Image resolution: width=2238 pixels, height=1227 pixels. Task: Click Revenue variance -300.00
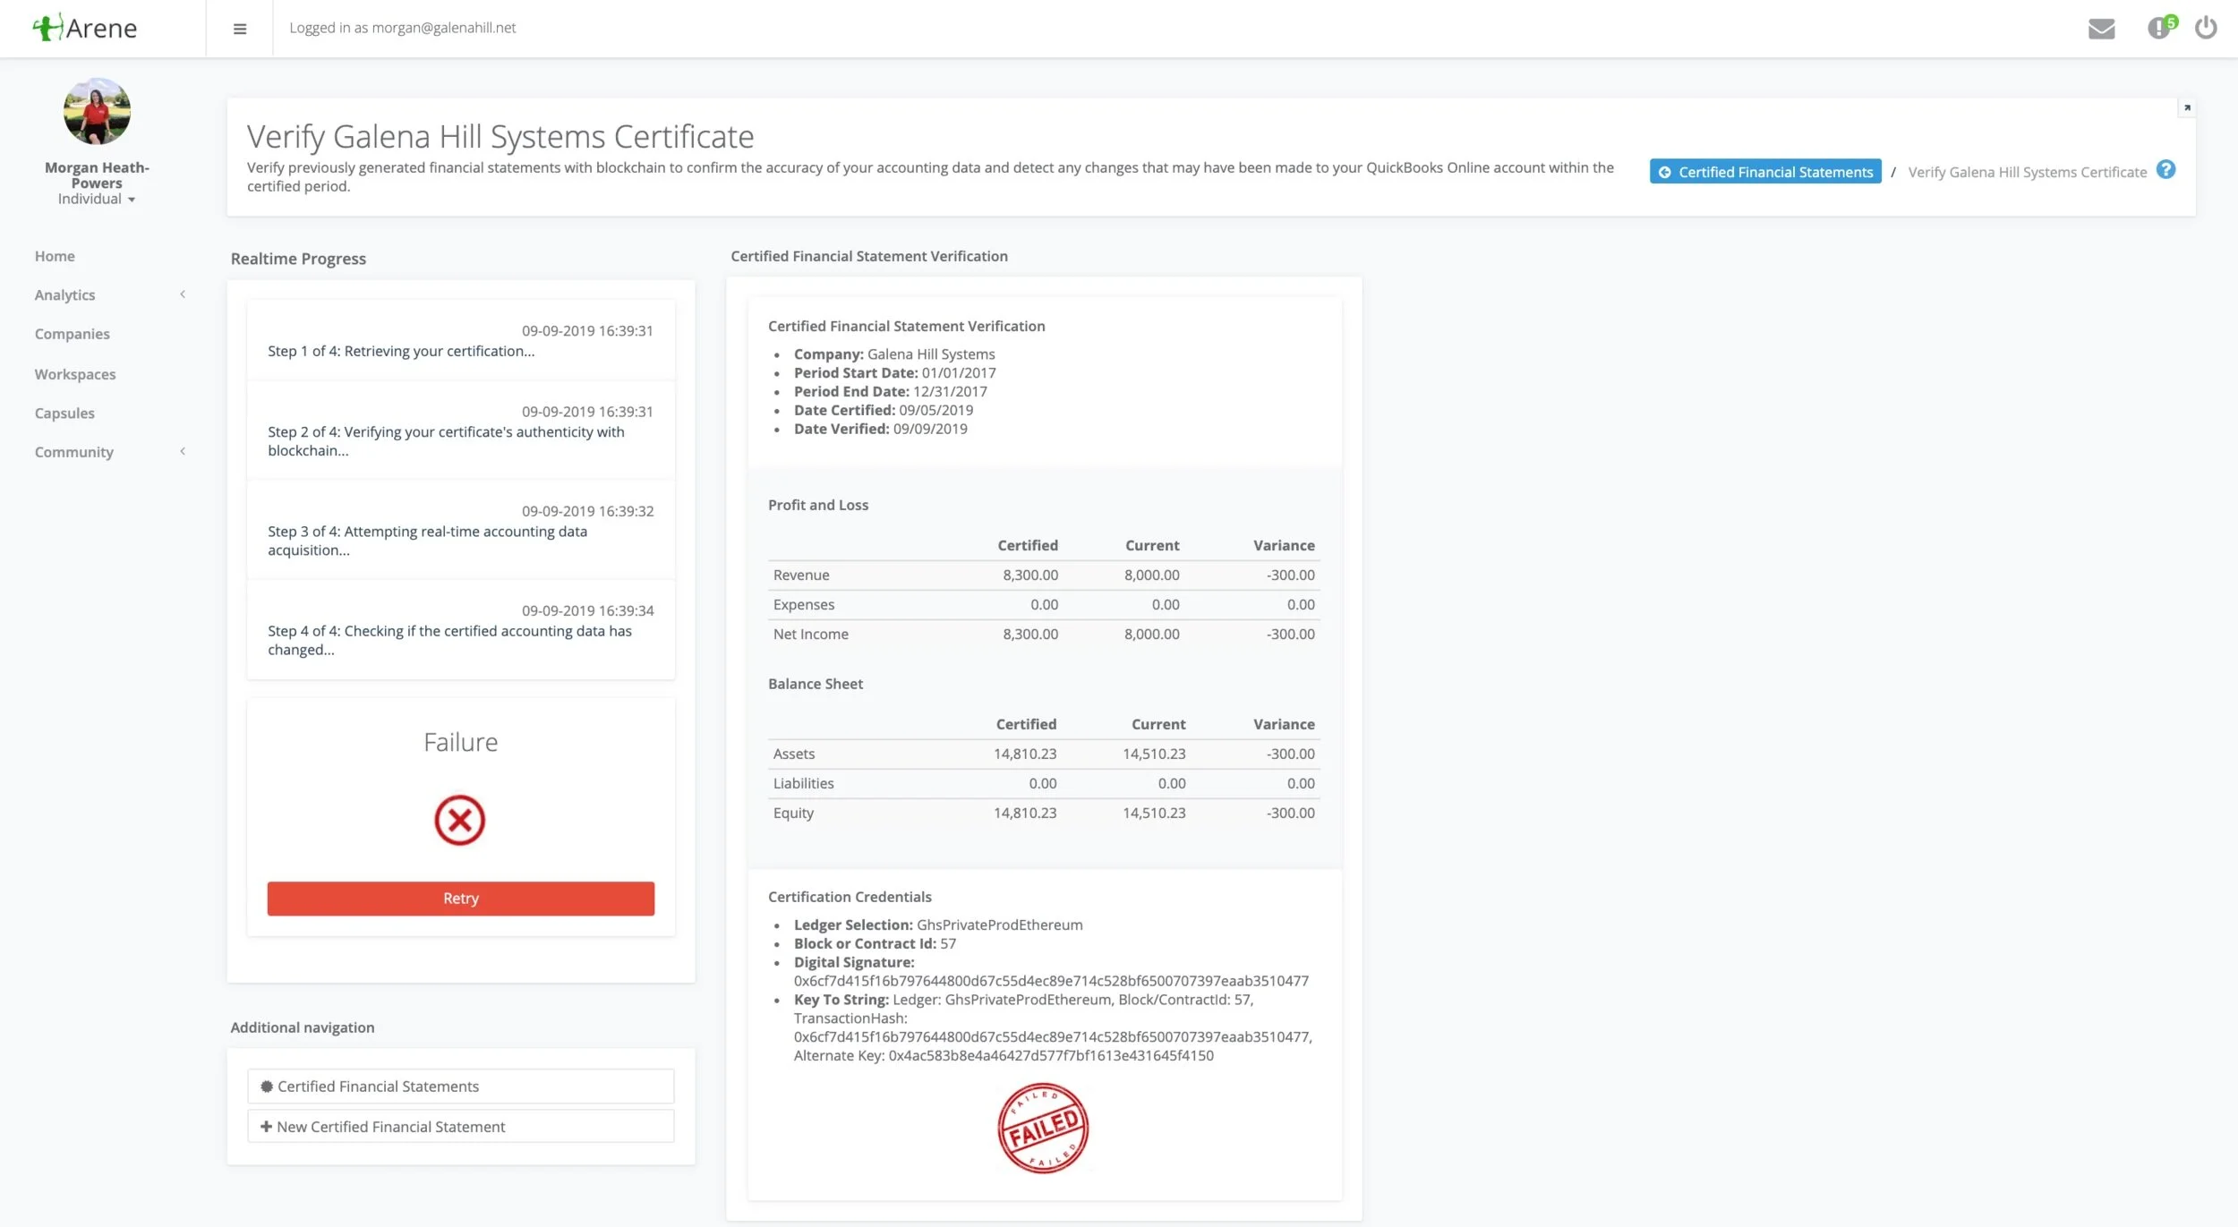(x=1290, y=575)
